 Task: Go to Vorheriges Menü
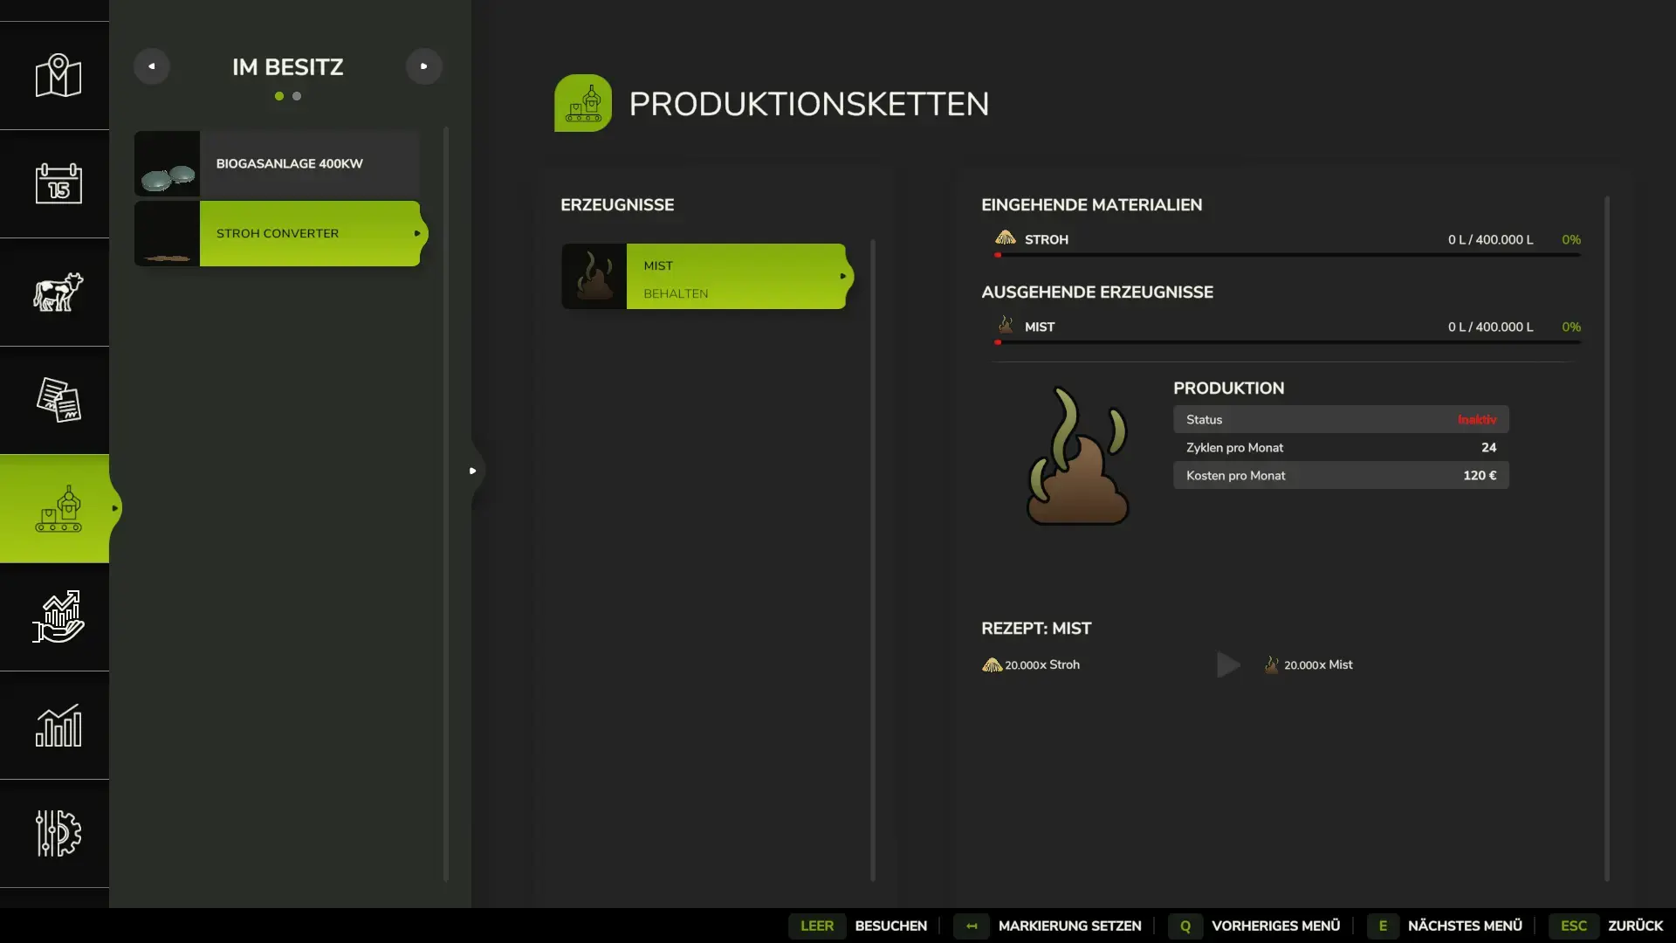tap(1274, 926)
